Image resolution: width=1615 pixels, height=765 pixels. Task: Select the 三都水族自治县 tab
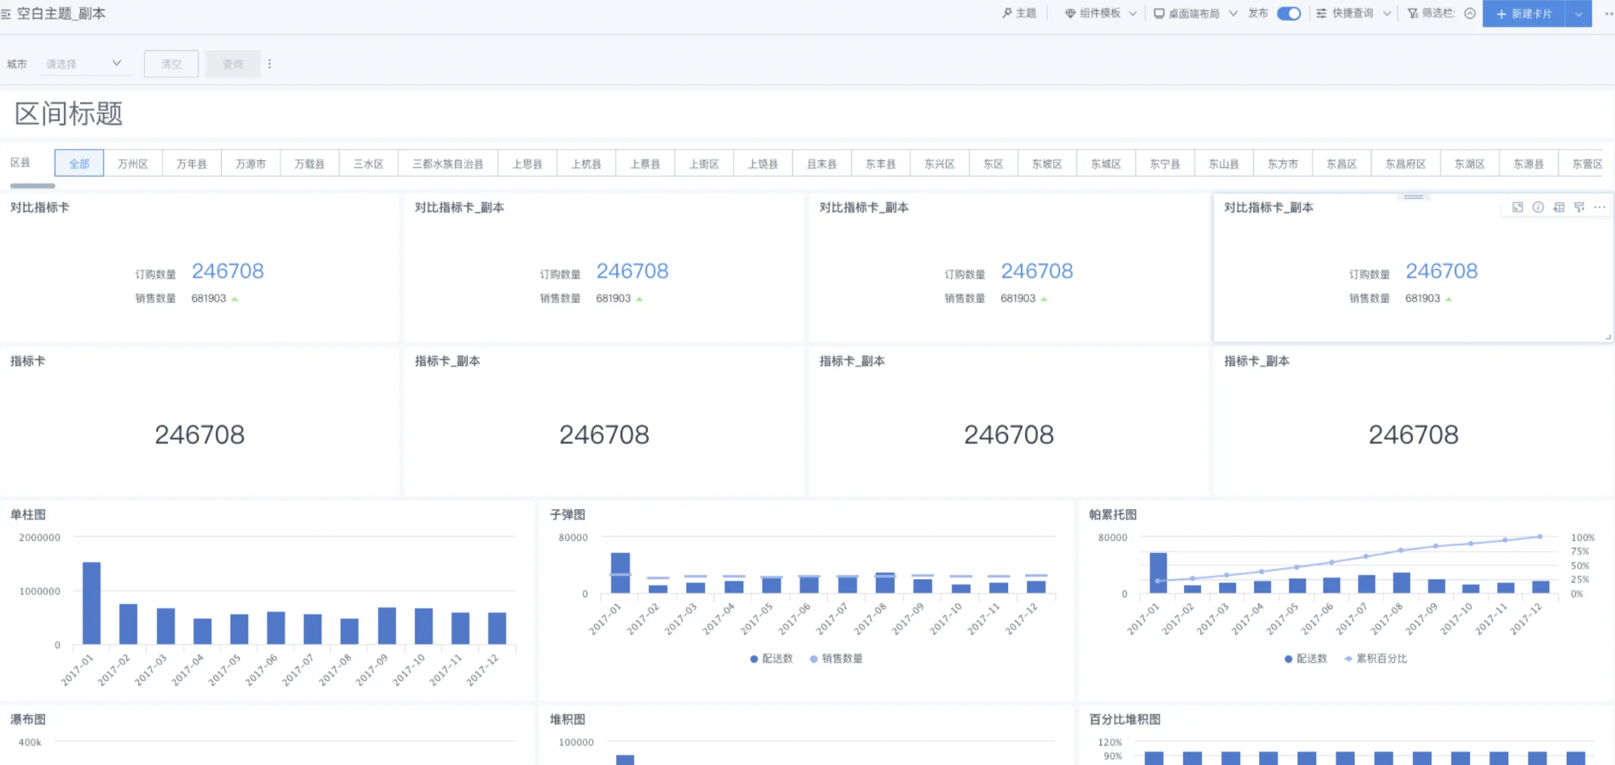coord(448,164)
